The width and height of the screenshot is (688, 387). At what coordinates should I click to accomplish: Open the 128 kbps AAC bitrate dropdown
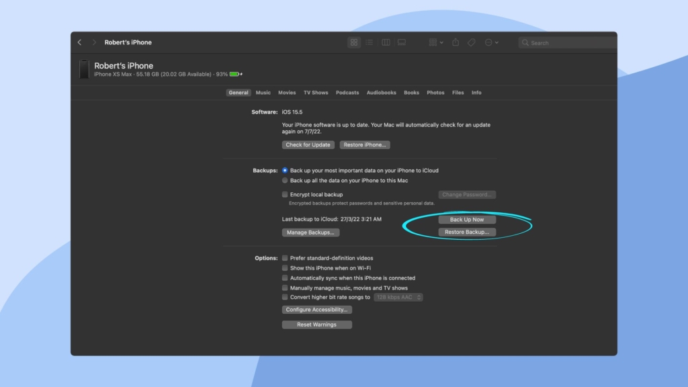coord(398,297)
